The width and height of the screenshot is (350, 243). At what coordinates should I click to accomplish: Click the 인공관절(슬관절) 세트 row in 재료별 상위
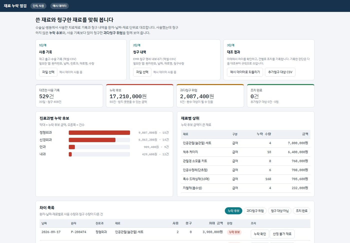245,143
